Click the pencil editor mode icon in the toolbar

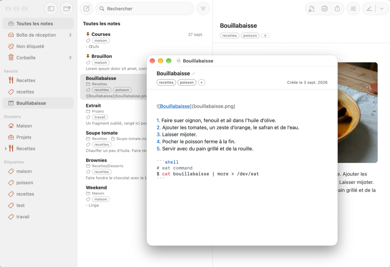coord(369,9)
